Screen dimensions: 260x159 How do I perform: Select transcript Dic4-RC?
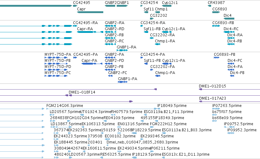tap(231, 29)
